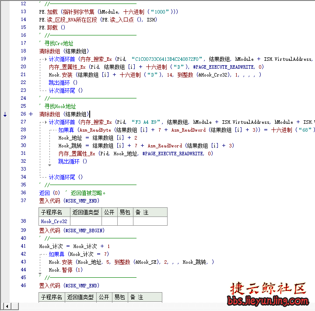Click '清除数组 (结果数组)' on line 18
Screen dimensions: 315x311
(64, 51)
